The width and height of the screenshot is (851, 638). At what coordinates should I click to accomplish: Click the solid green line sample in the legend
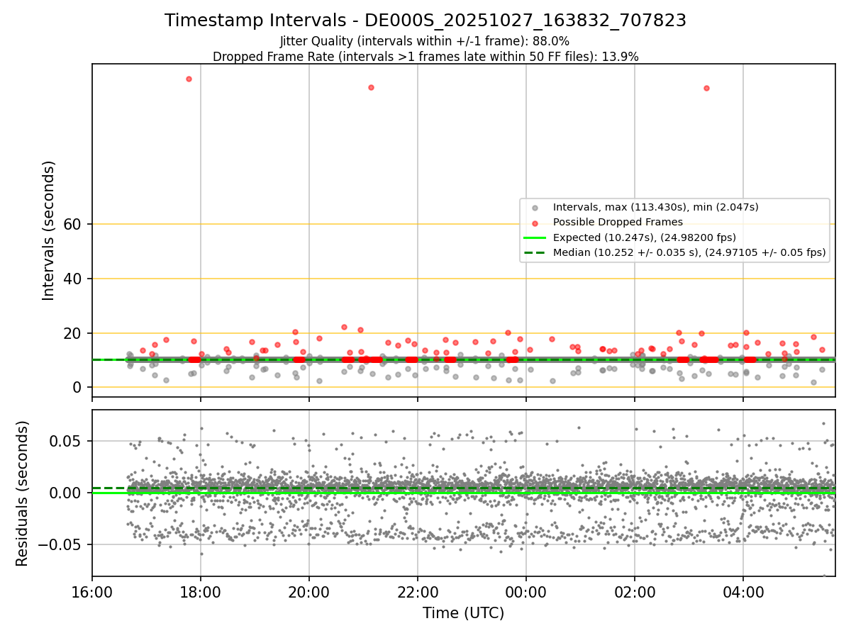coord(535,237)
